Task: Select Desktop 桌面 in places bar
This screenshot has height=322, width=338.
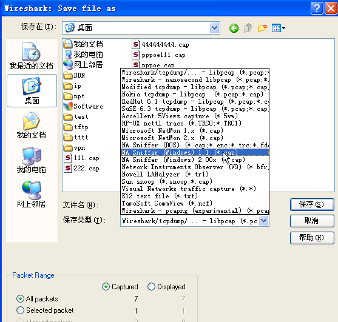Action: tap(32, 90)
